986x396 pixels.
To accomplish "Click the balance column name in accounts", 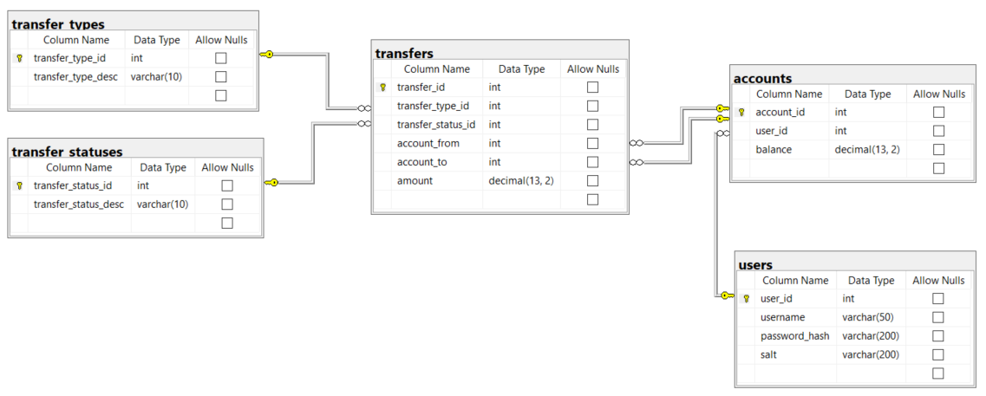I will coord(774,150).
